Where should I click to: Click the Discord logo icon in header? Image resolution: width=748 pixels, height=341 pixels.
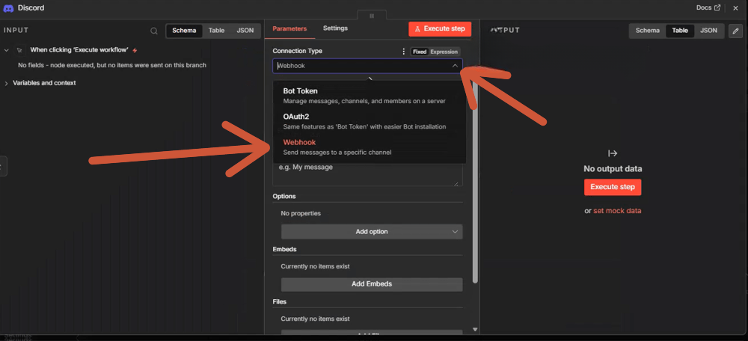coord(8,8)
